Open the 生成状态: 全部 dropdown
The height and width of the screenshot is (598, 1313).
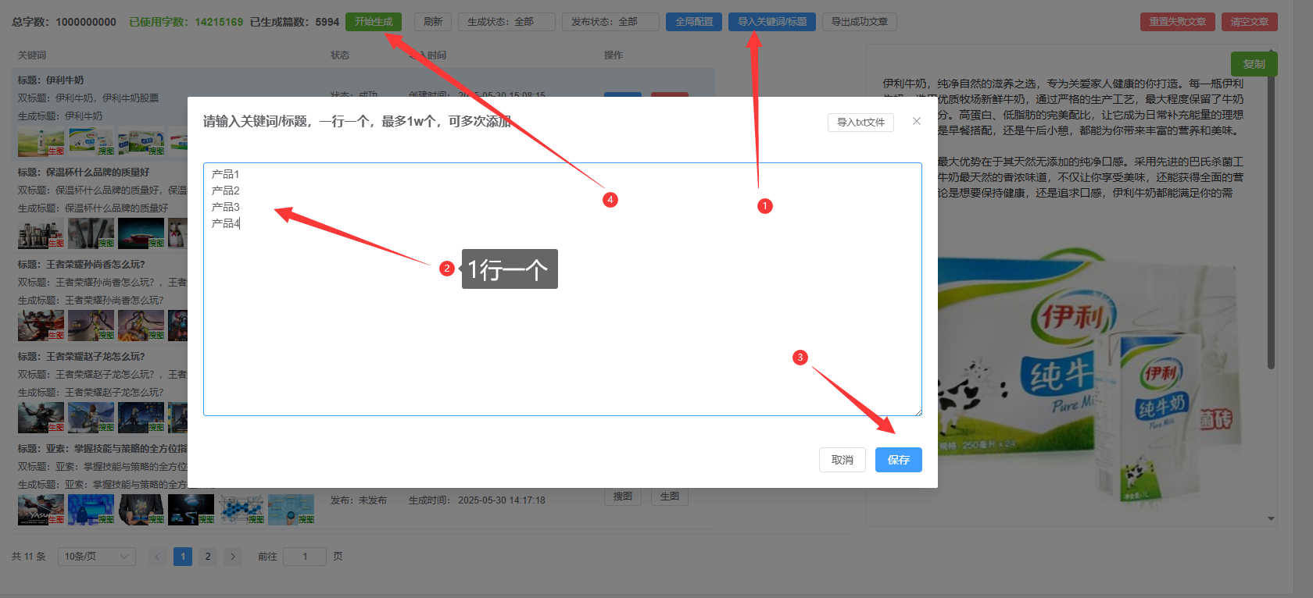(506, 22)
